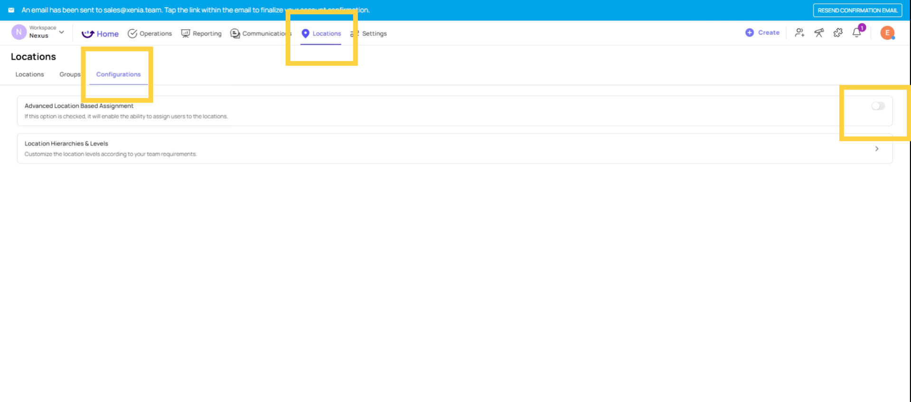Viewport: 911px width, 402px height.
Task: Click the Create button
Action: point(762,33)
